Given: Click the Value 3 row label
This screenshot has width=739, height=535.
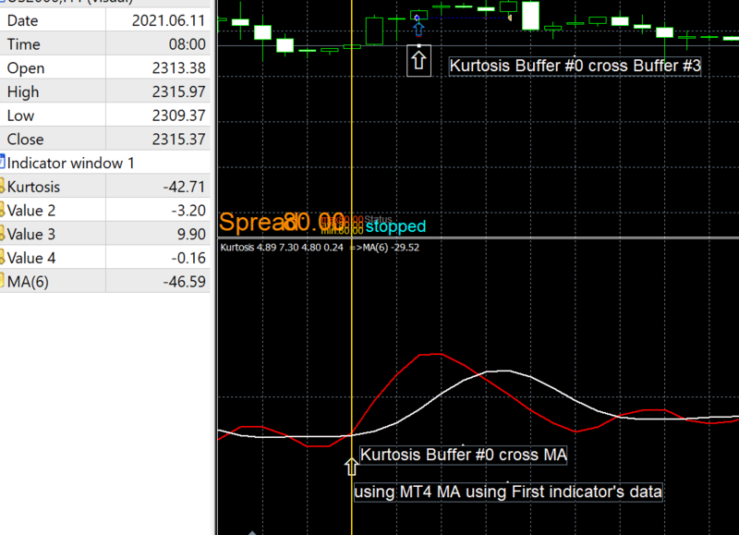Looking at the screenshot, I should (x=31, y=235).
